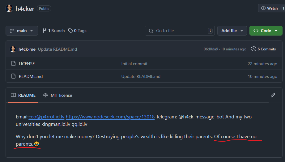Open the nodeseek.com space link
This screenshot has width=285, height=162.
110,117
